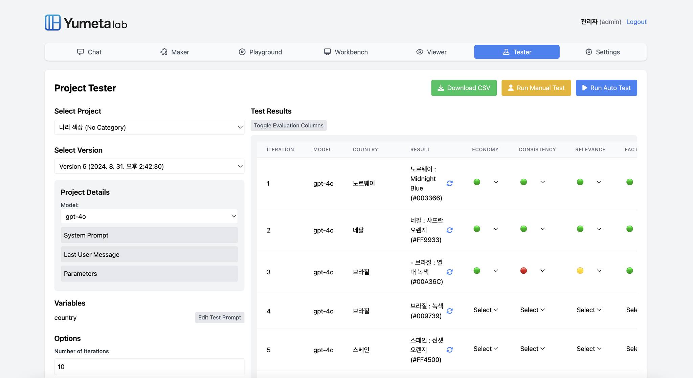Click the RELEVANCE column header
Viewport: 693px width, 378px height.
590,149
